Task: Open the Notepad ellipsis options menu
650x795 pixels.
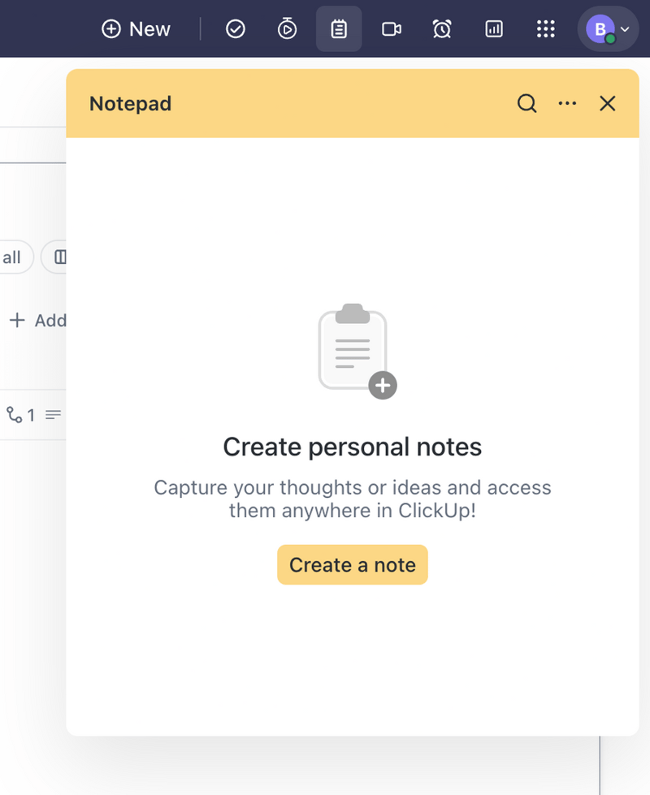Action: tap(567, 103)
